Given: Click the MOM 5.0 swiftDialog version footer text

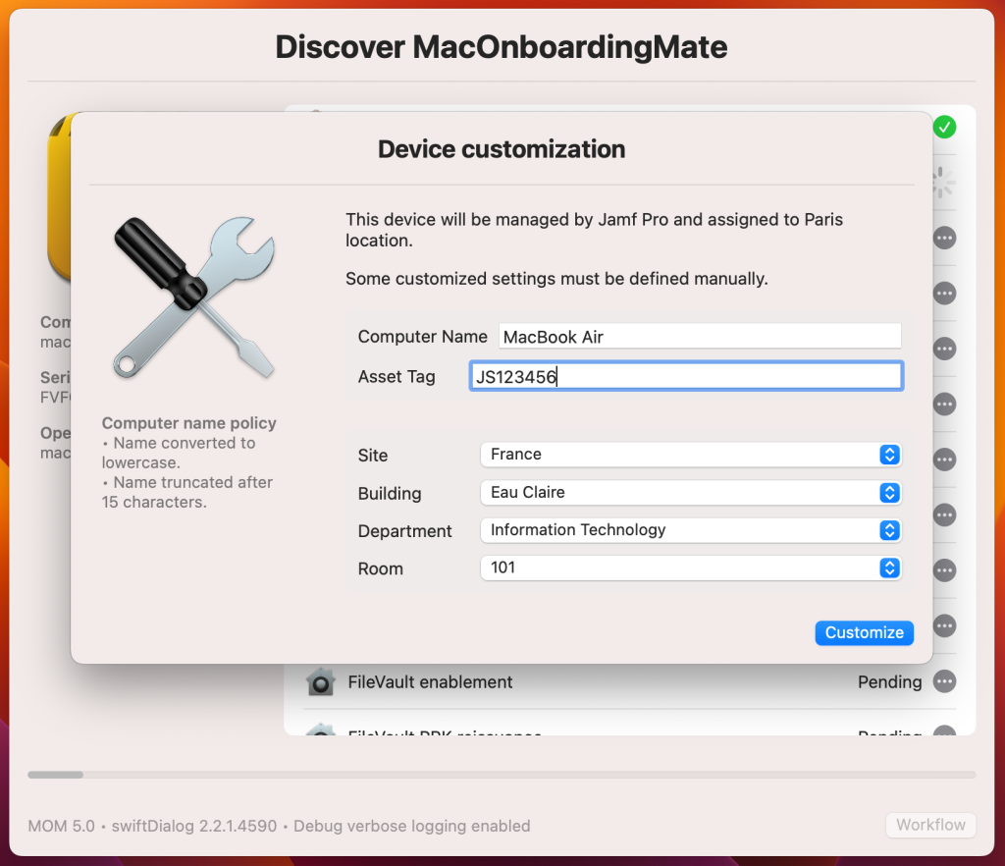Looking at the screenshot, I should [x=279, y=826].
